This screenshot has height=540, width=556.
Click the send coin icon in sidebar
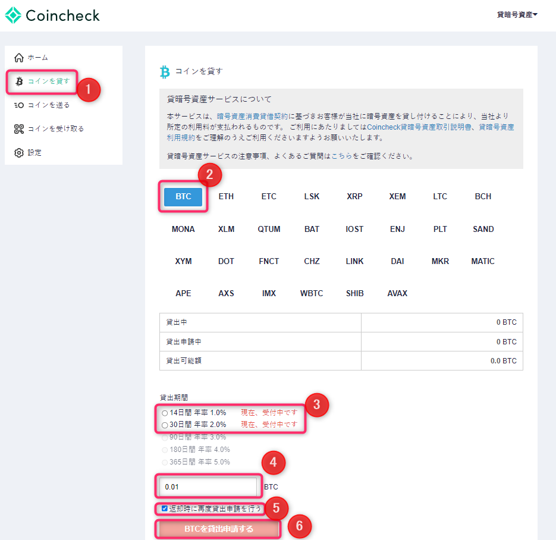coord(19,105)
